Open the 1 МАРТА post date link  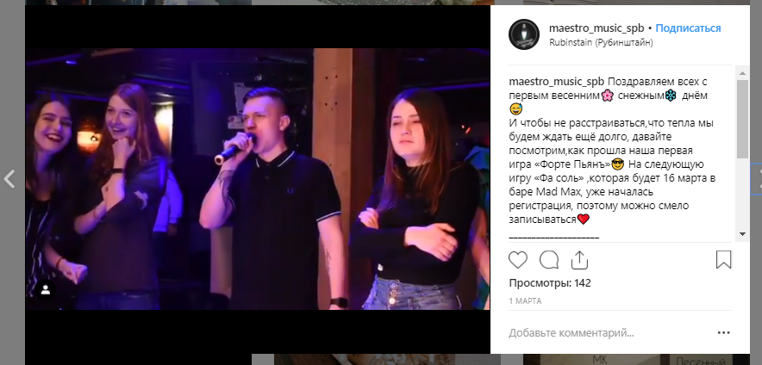coord(525,301)
